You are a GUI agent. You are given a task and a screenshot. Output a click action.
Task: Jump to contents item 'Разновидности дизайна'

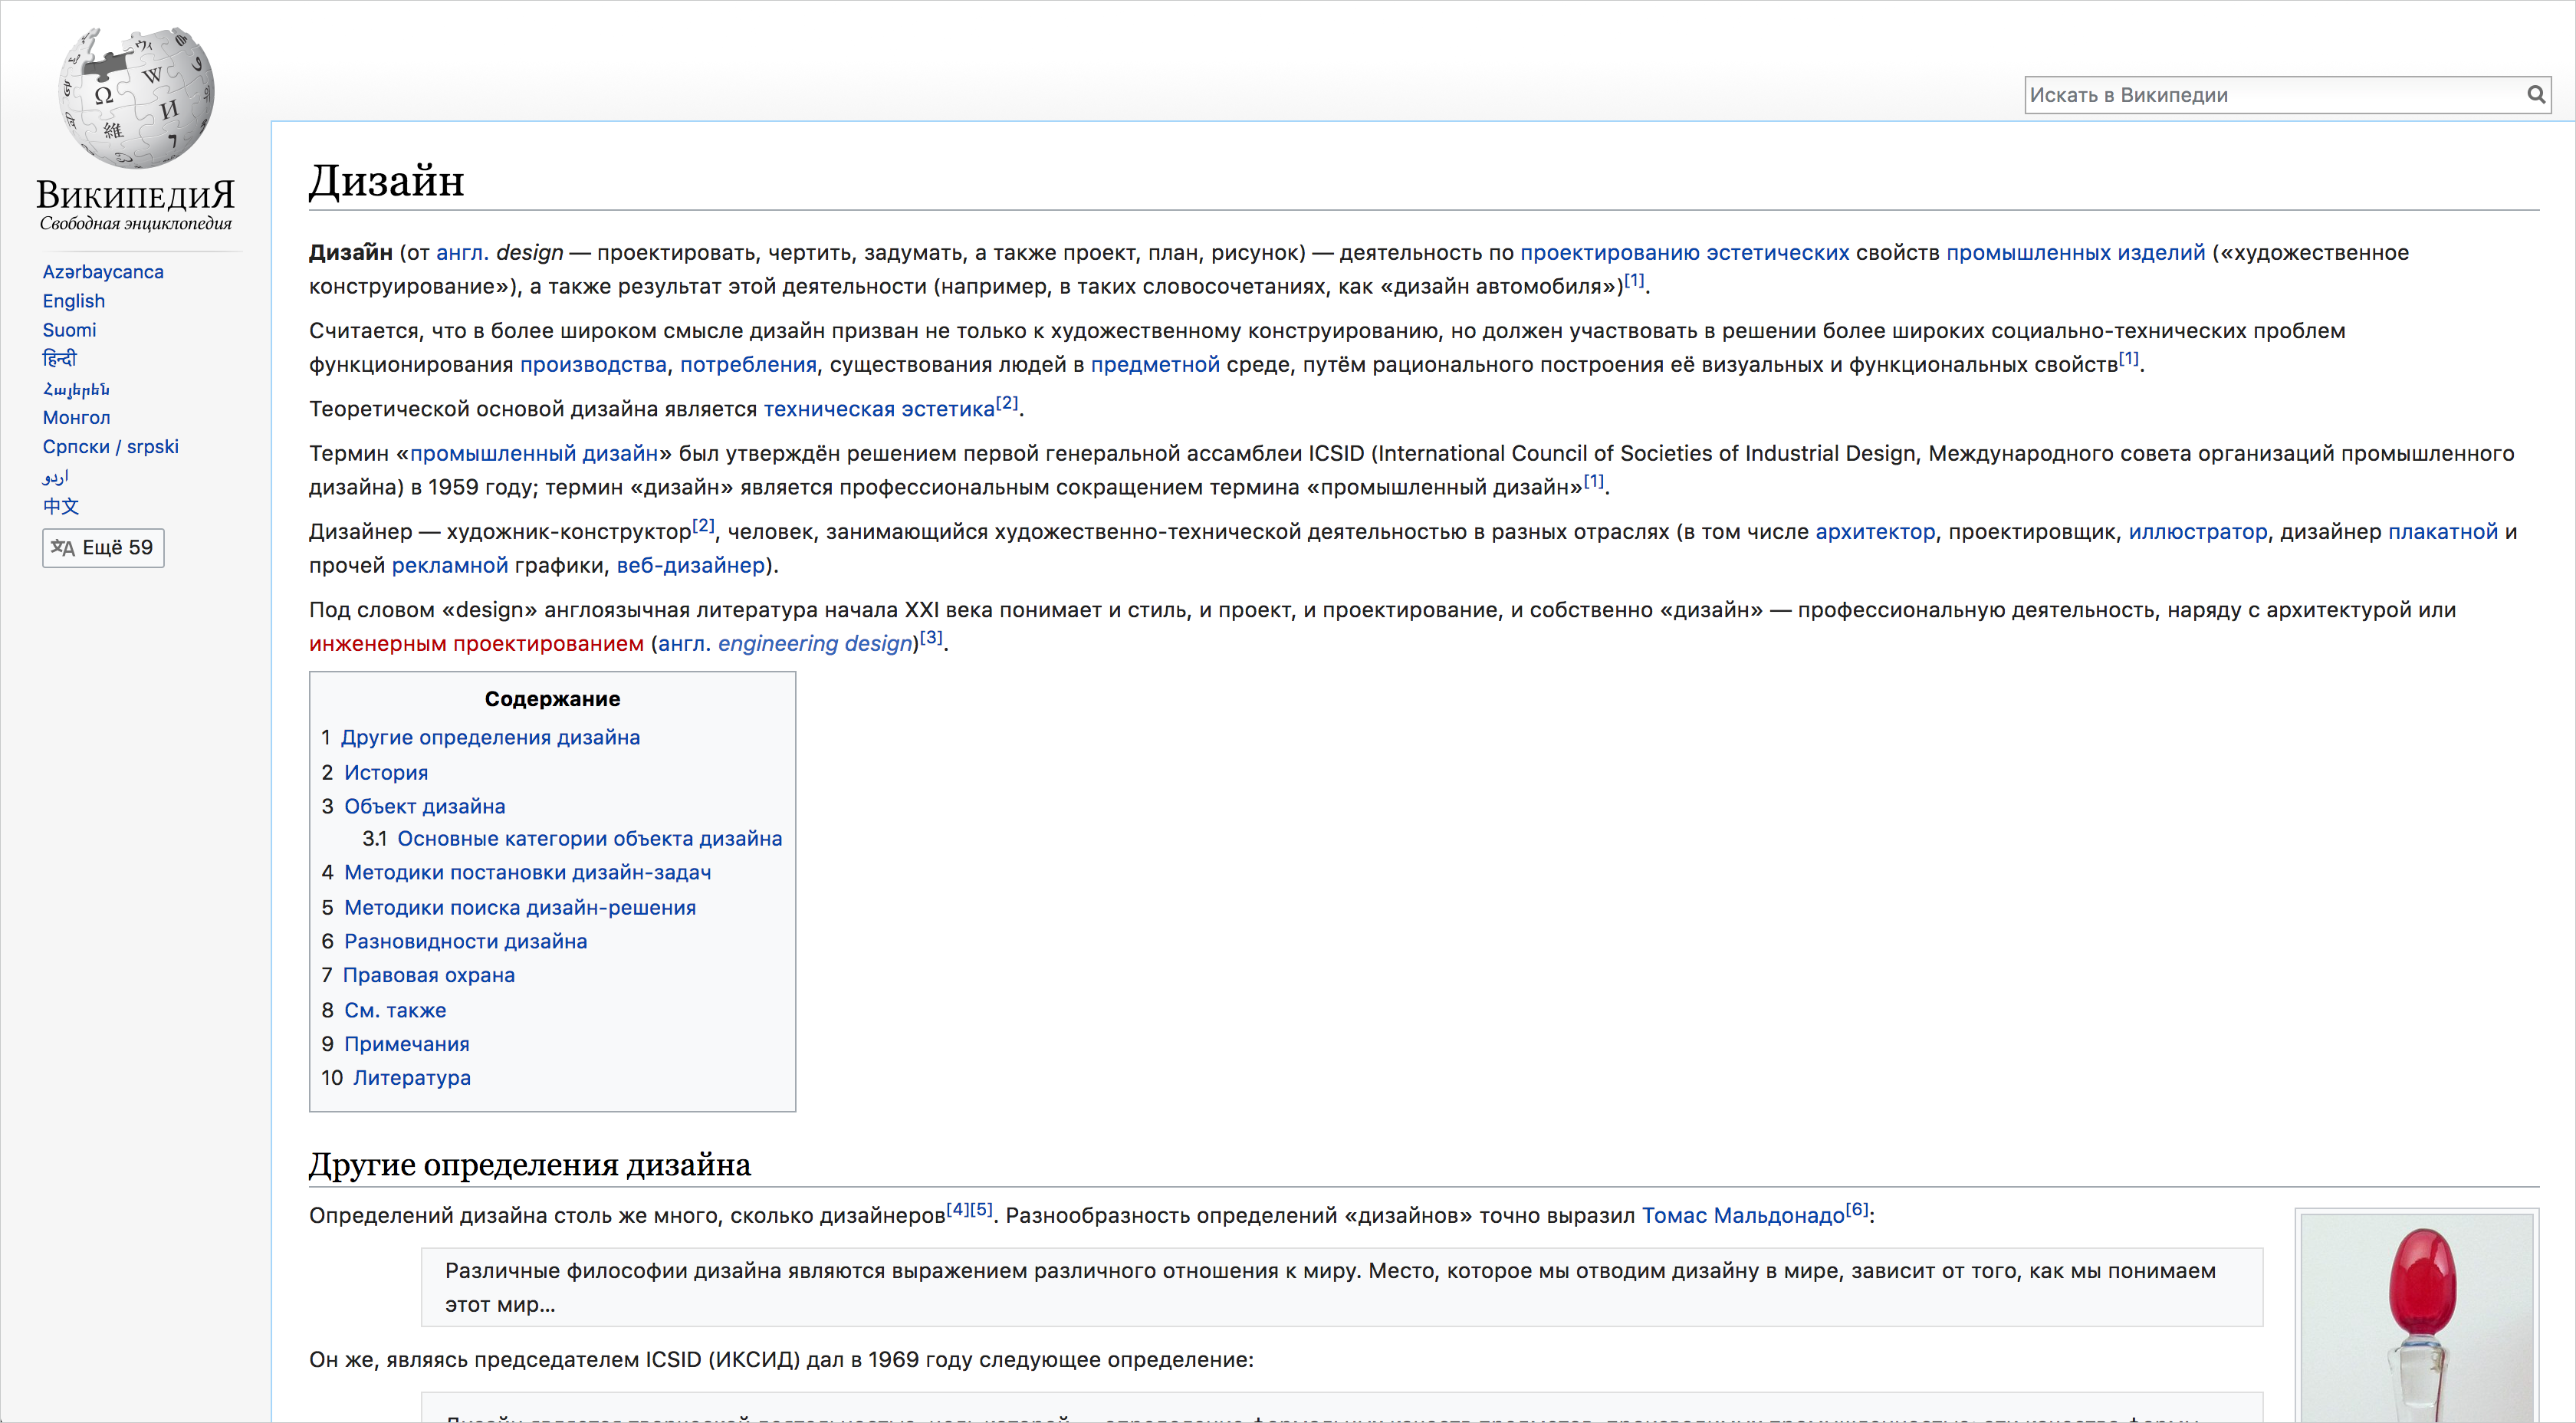click(x=465, y=942)
